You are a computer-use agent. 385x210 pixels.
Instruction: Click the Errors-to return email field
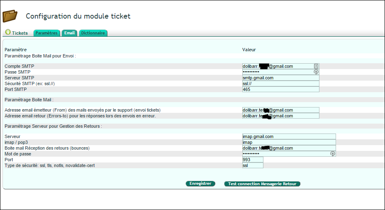[x=280, y=116]
